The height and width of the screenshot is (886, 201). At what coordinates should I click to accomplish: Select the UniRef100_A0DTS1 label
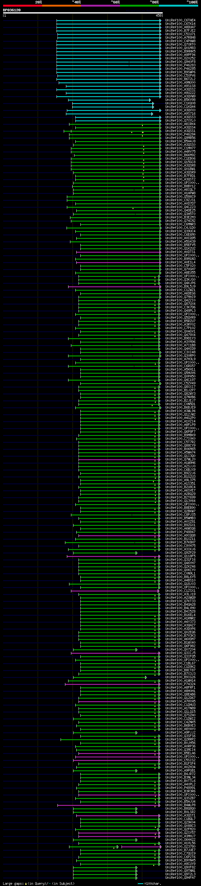pos(180,252)
